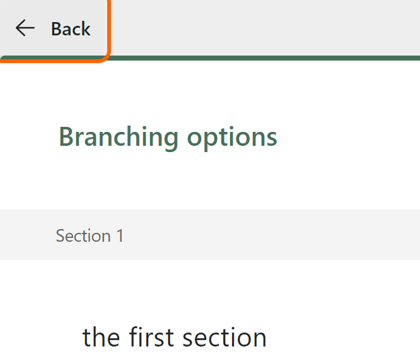Select the Section 1 label
Viewport: 420px width, 361px height.
click(90, 235)
